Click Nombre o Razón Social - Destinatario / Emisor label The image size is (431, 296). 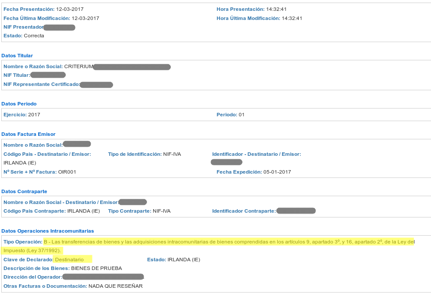tap(60, 202)
